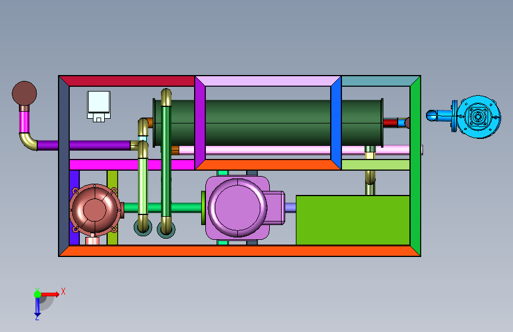513x332 pixels.
Task: Click the green Y axis dot on the triad
Action: [x=37, y=294]
